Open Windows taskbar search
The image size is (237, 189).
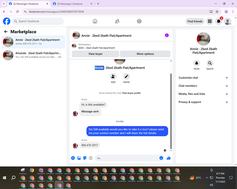point(13,178)
